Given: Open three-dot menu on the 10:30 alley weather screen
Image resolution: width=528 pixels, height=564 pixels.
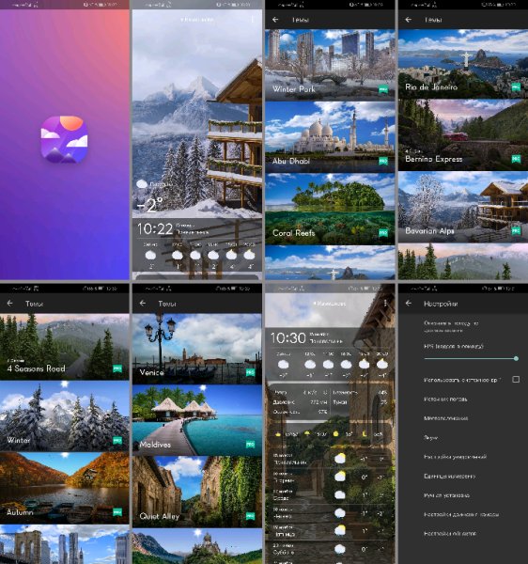Looking at the screenshot, I should (385, 304).
